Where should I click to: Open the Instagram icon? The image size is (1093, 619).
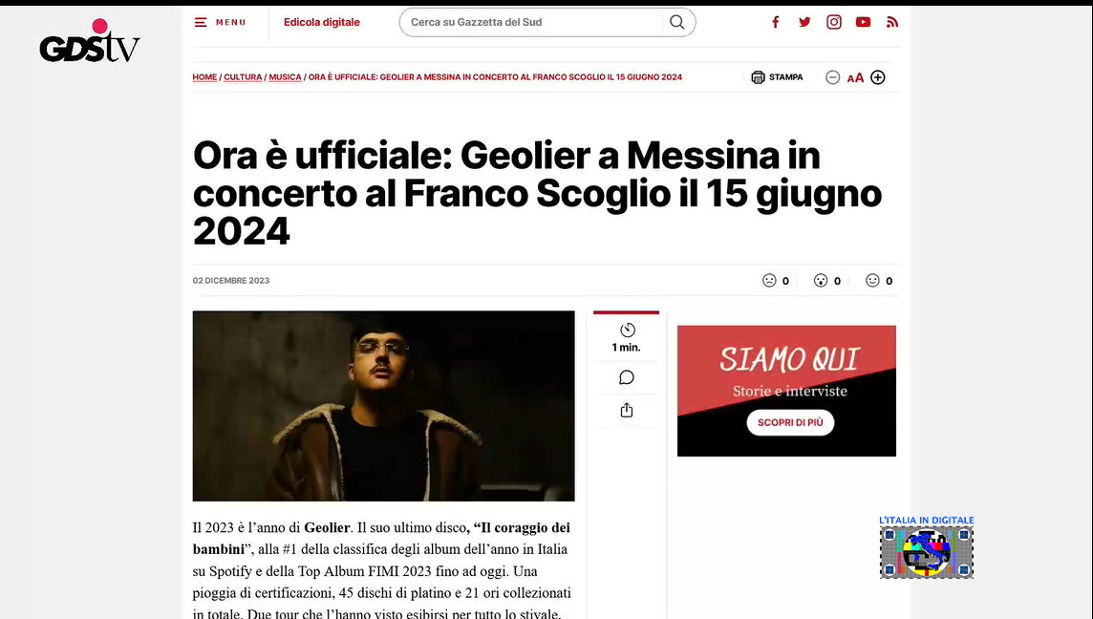(x=834, y=22)
